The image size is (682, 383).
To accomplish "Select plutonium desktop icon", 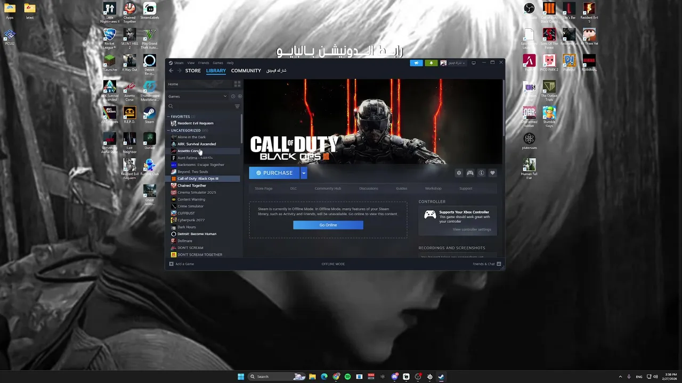I will click(529, 141).
